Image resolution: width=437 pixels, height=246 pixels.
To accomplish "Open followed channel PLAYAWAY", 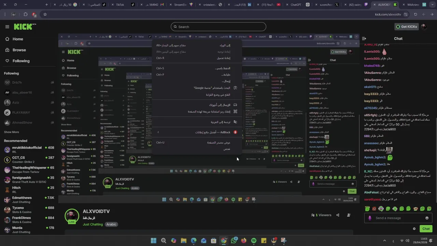I will pos(29,112).
